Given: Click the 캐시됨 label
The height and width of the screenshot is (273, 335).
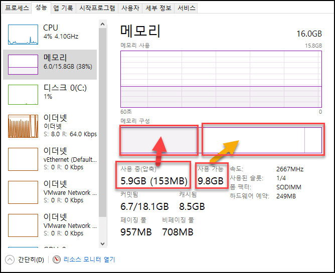Looking at the screenshot, I should (188, 194).
